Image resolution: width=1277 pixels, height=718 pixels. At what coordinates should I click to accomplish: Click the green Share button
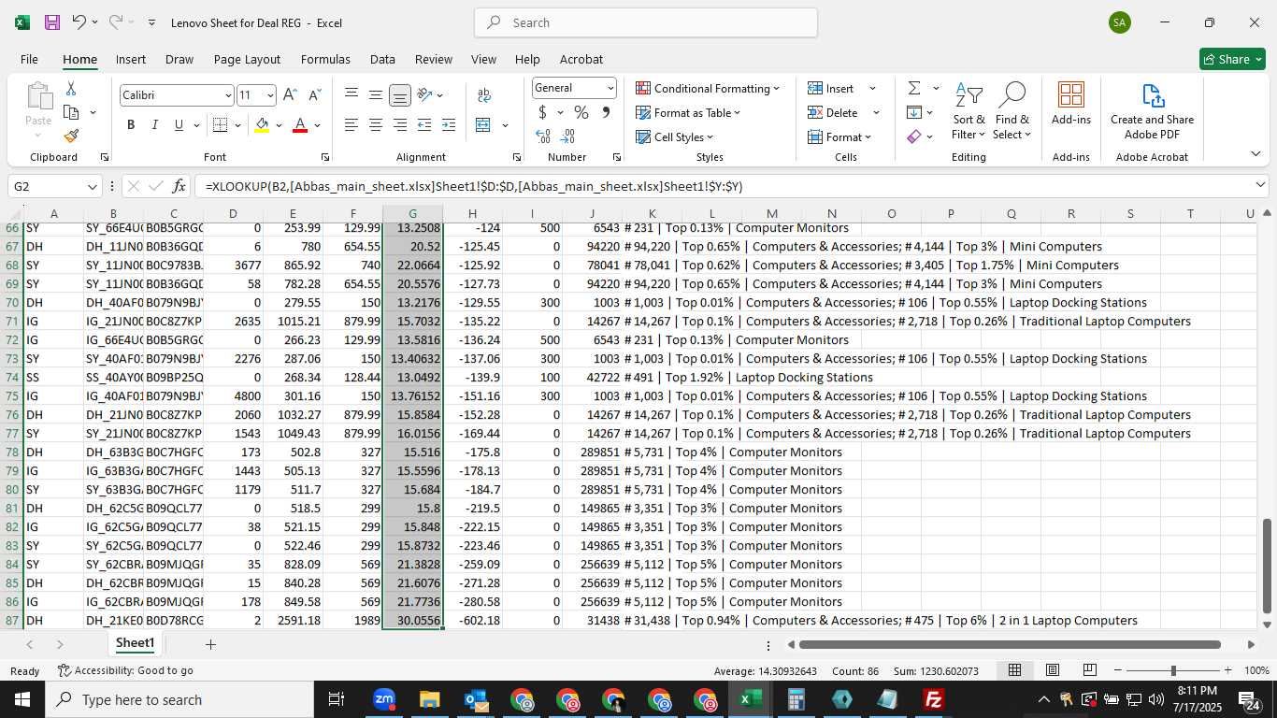(1232, 59)
